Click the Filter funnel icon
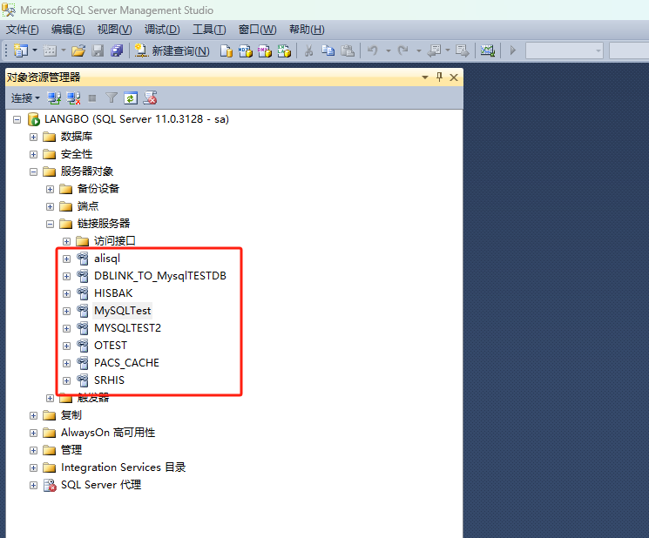Image resolution: width=649 pixels, height=538 pixels. (x=112, y=98)
